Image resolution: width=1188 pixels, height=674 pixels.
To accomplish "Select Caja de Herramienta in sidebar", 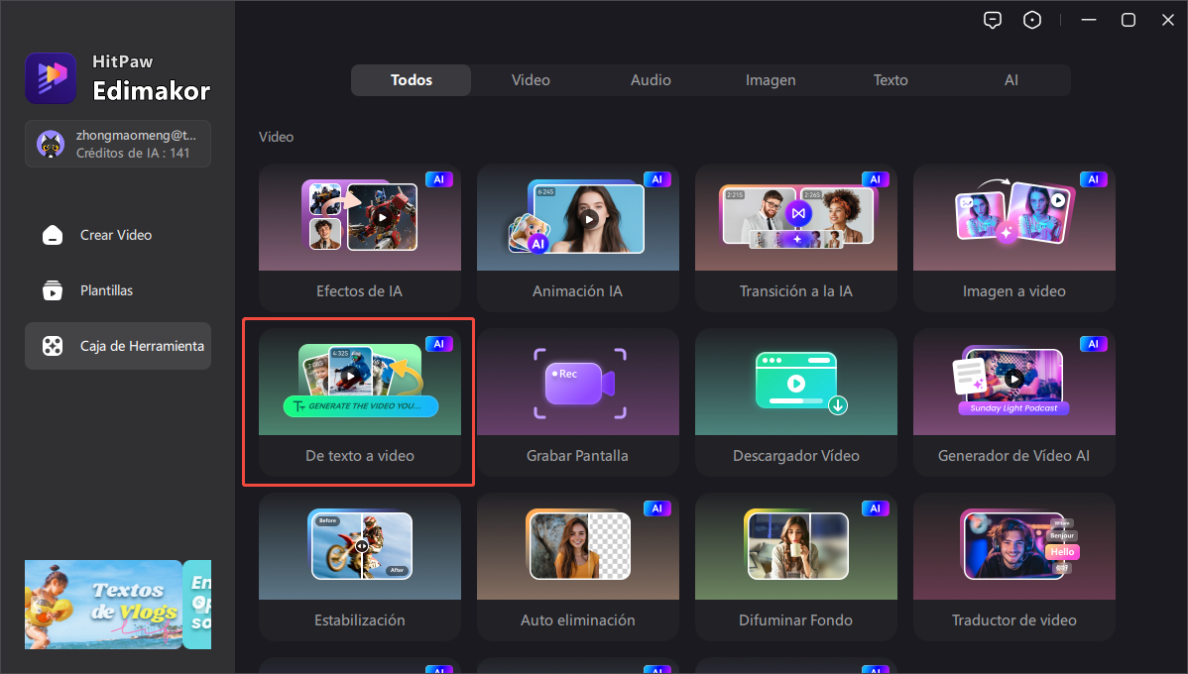I will (x=118, y=346).
